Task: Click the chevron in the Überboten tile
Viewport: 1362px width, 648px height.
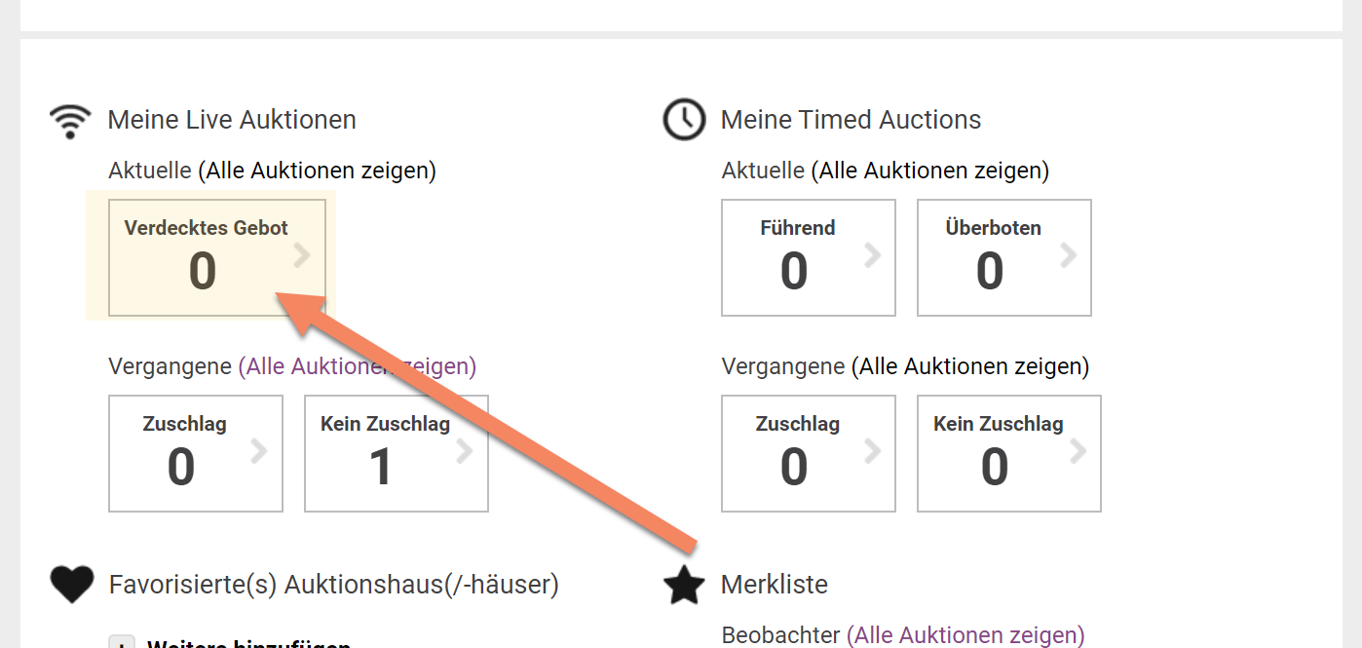Action: (1069, 256)
